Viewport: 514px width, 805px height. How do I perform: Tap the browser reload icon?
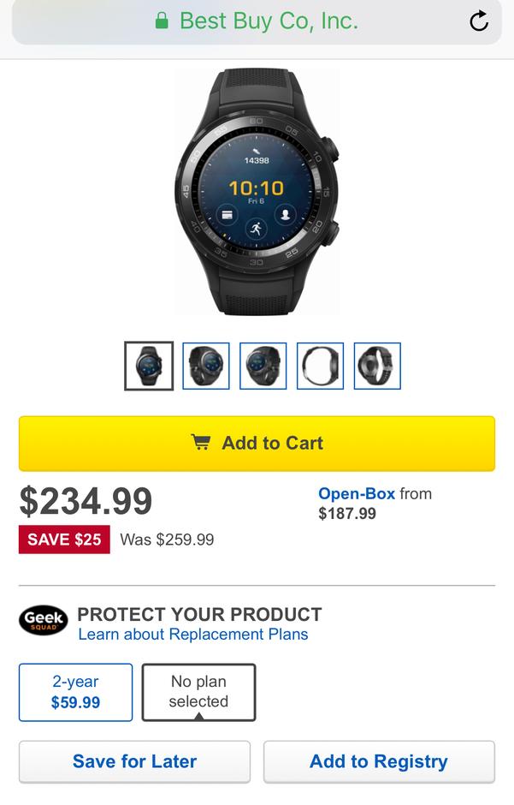tap(479, 21)
